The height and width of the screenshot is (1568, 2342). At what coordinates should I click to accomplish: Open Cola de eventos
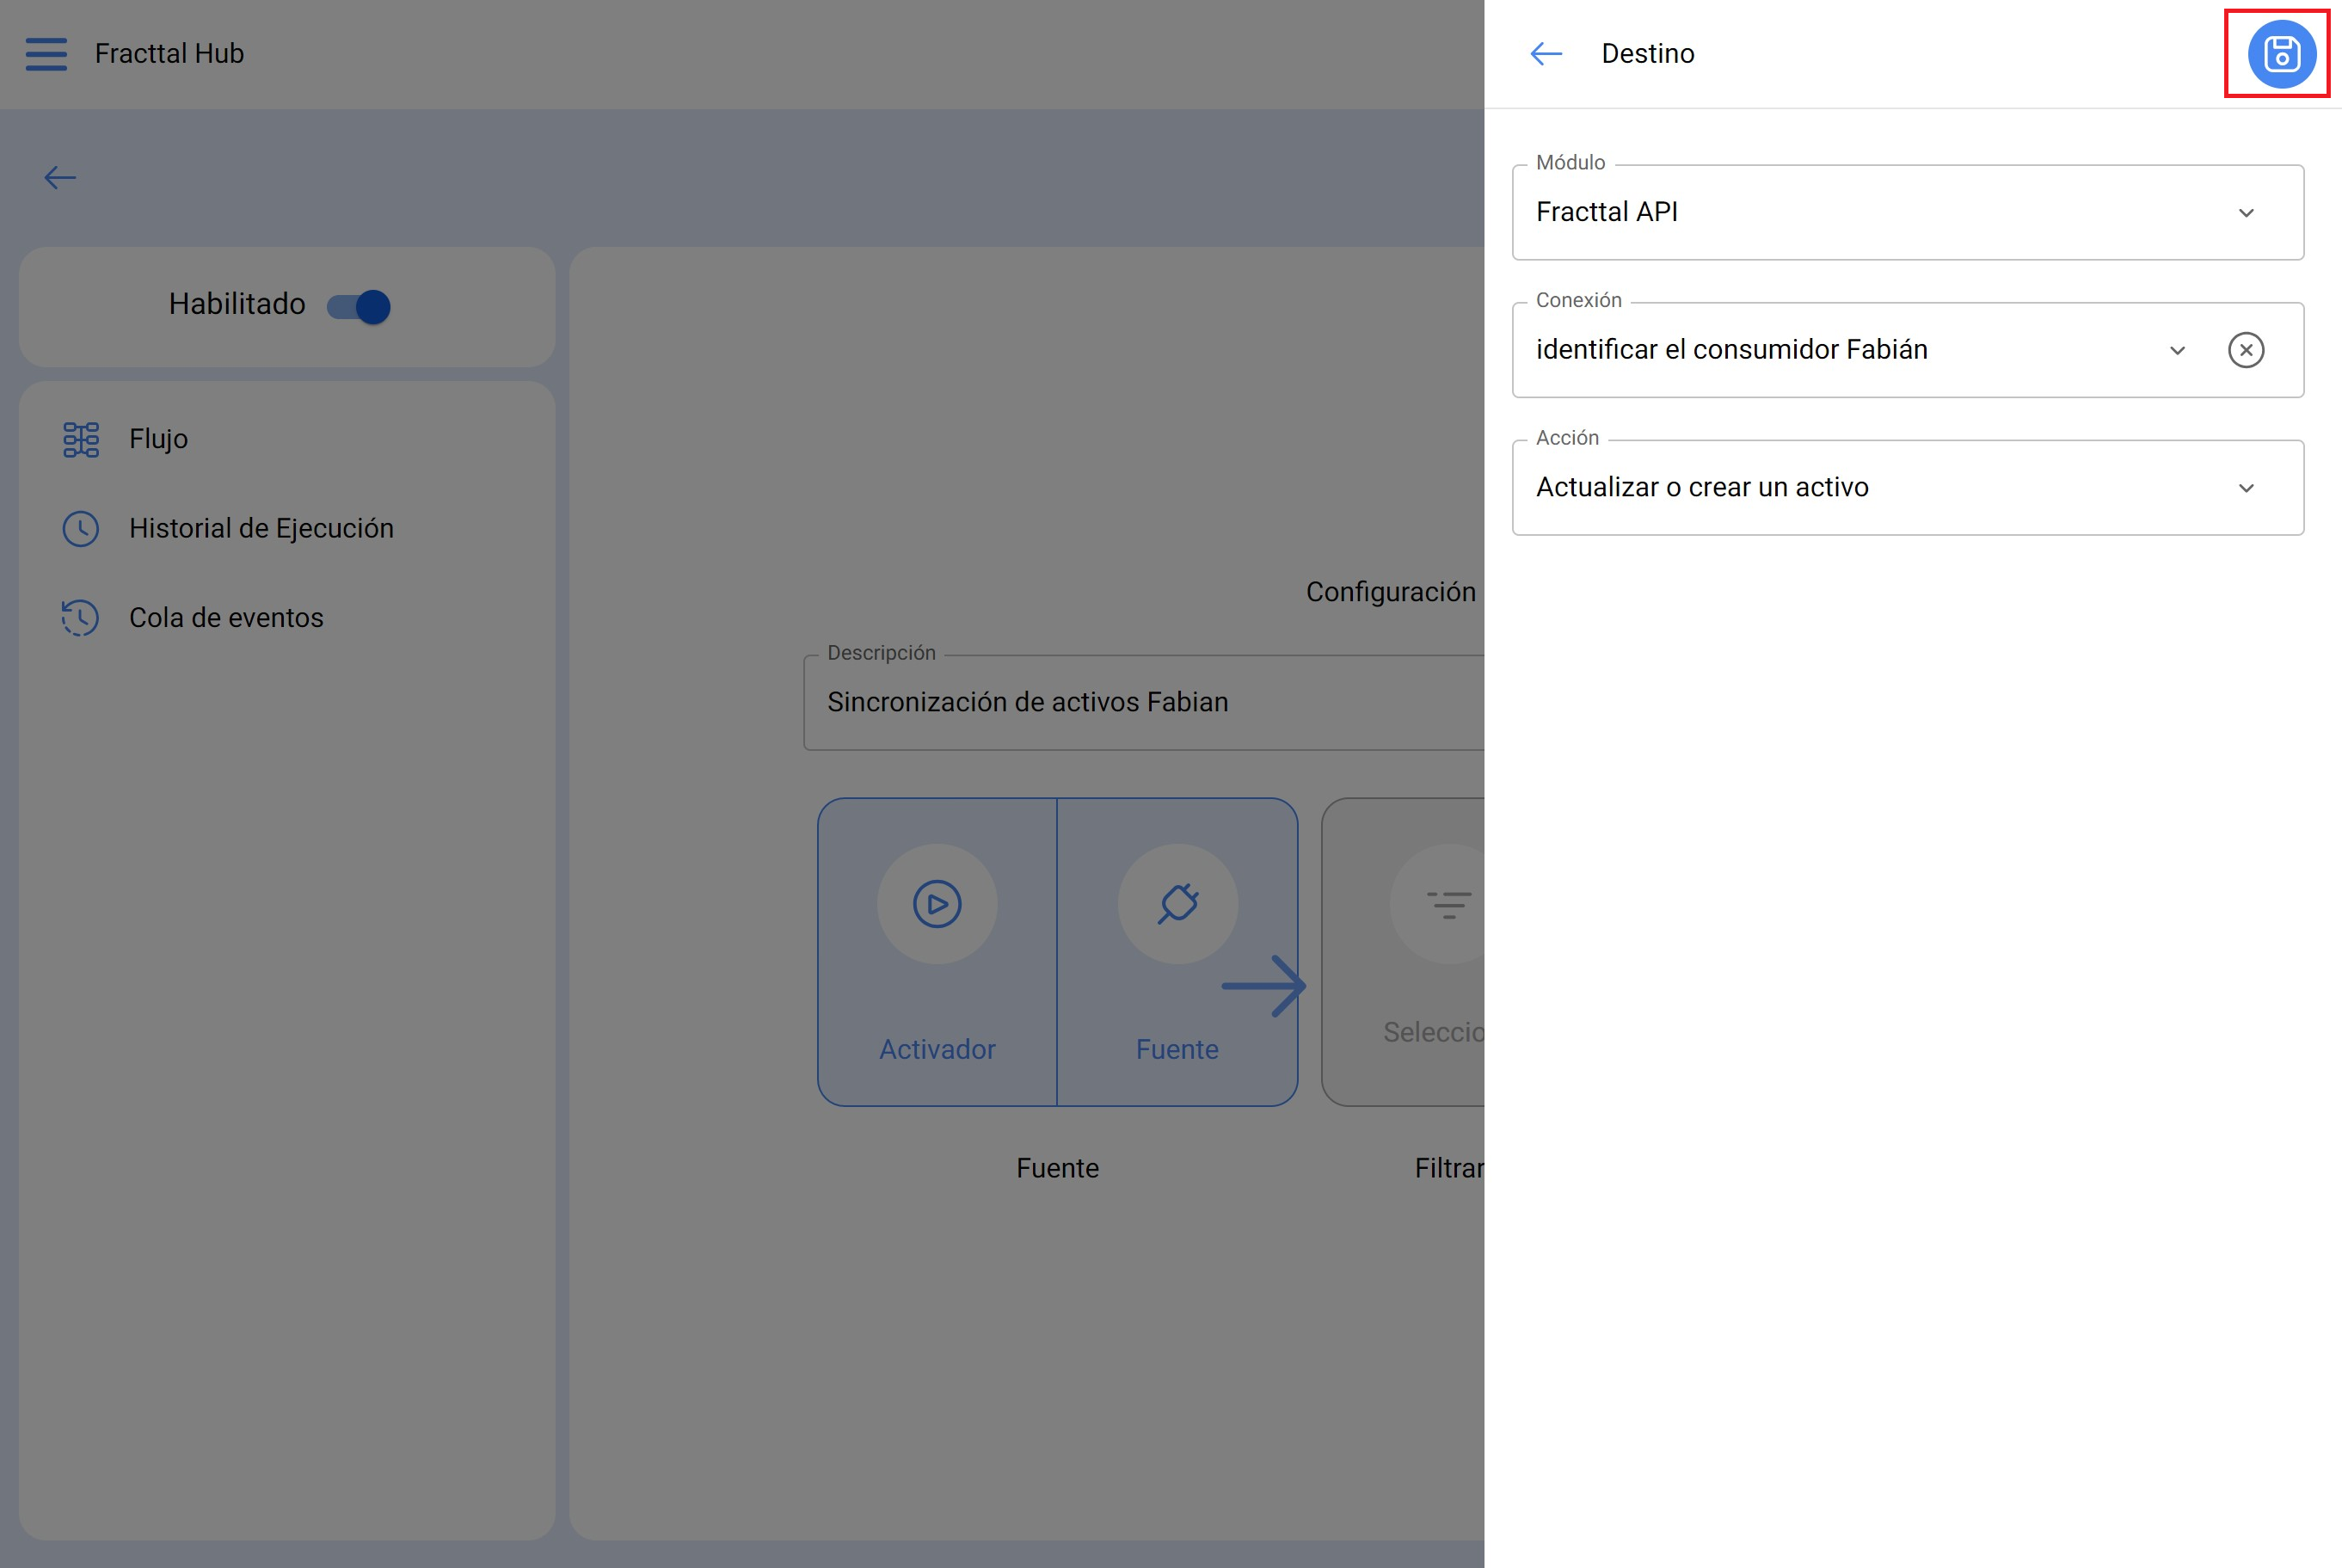(287, 618)
